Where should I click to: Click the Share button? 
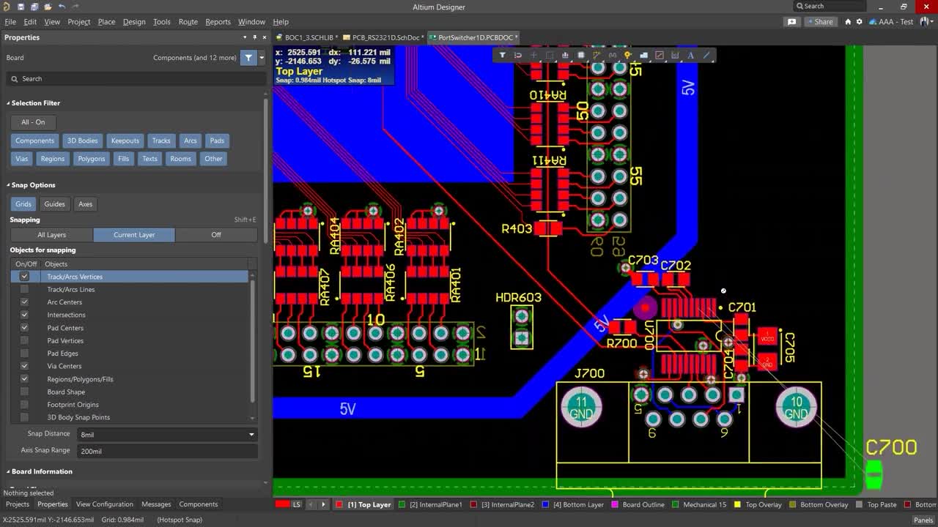pos(819,22)
